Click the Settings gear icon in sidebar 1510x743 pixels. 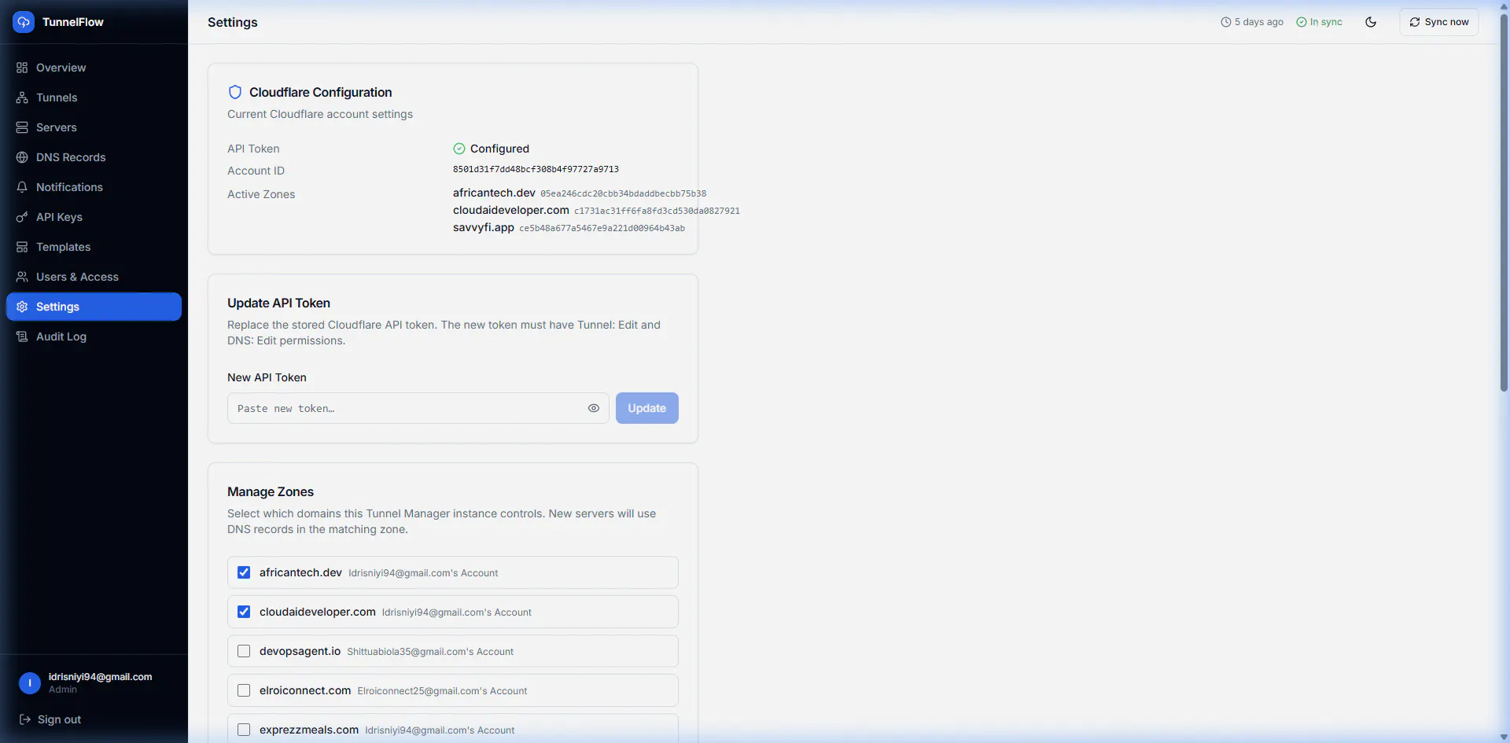[22, 307]
